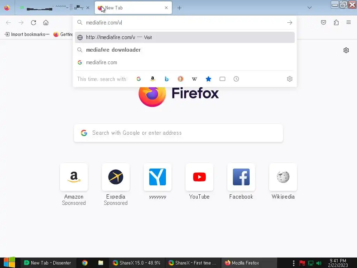Open the taskbar clock 9:41 PM
The image size is (357, 268).
338,263
